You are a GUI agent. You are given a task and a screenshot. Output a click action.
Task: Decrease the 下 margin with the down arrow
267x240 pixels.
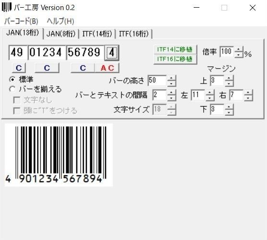[229, 112]
